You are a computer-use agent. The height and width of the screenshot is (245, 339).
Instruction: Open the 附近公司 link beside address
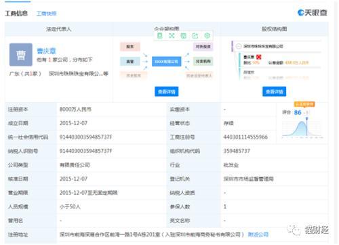pos(258,234)
